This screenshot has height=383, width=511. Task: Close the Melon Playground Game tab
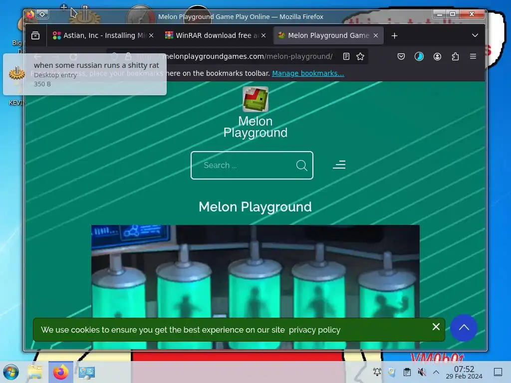(376, 35)
